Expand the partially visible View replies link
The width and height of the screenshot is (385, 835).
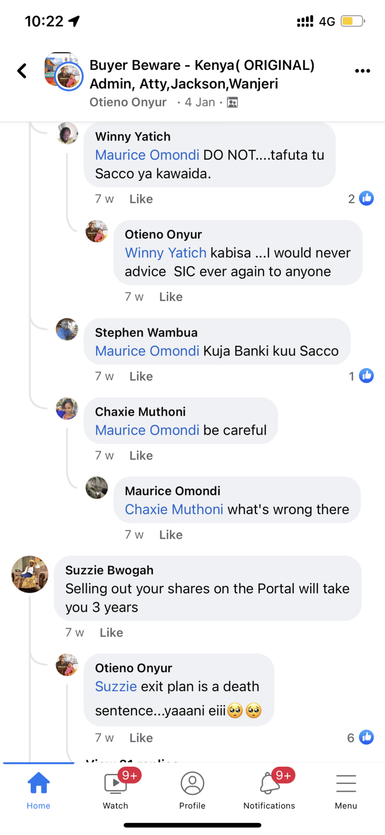[x=132, y=759]
